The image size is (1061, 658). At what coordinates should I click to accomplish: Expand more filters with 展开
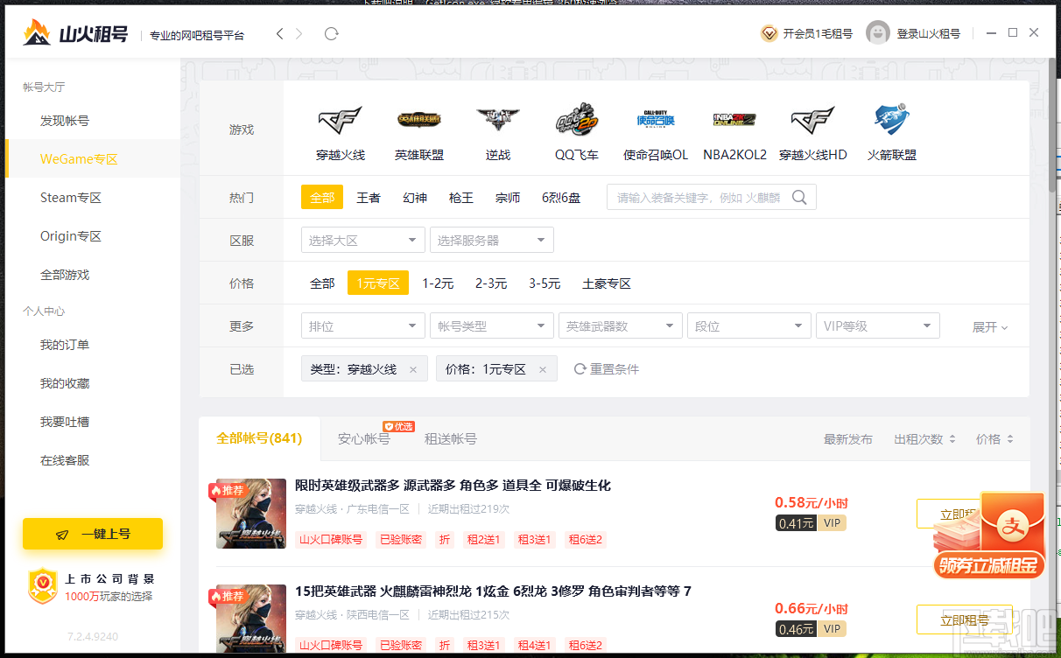(x=990, y=327)
